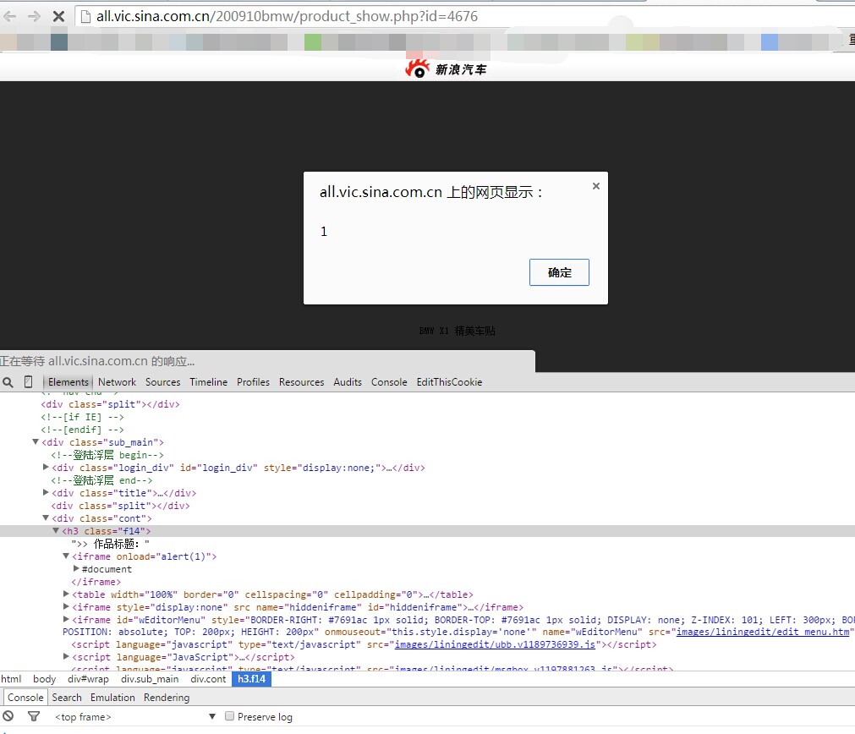The width and height of the screenshot is (855, 734).
Task: Select the 登陆浮层 end comment line
Action: point(101,480)
